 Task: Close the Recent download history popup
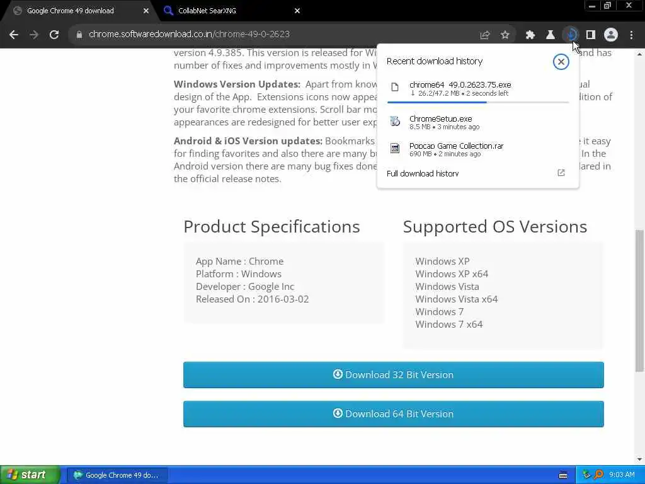[x=561, y=62]
